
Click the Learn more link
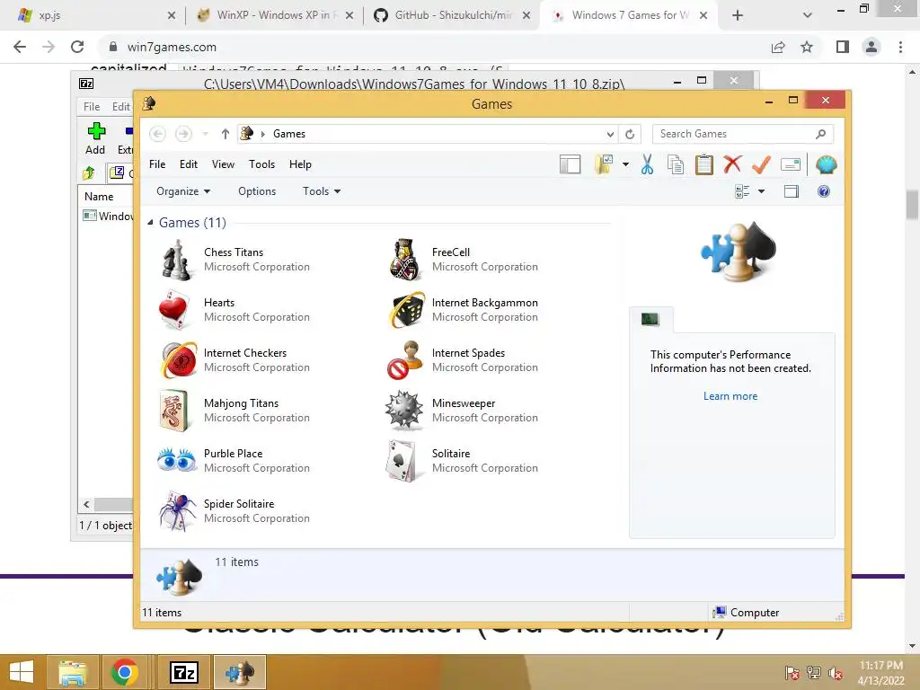[730, 396]
